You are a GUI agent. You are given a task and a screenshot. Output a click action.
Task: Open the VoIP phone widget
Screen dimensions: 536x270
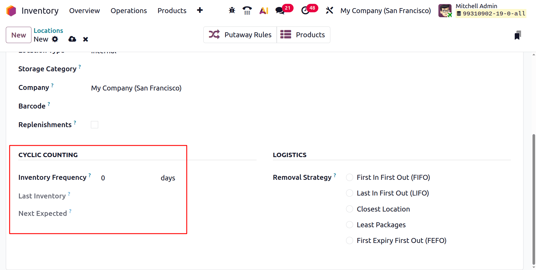[x=247, y=10]
